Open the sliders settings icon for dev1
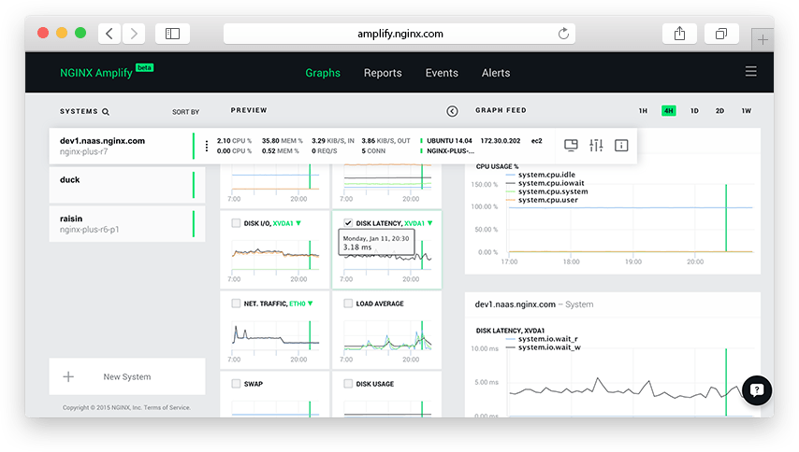This screenshot has height=452, width=799. pyautogui.click(x=596, y=146)
